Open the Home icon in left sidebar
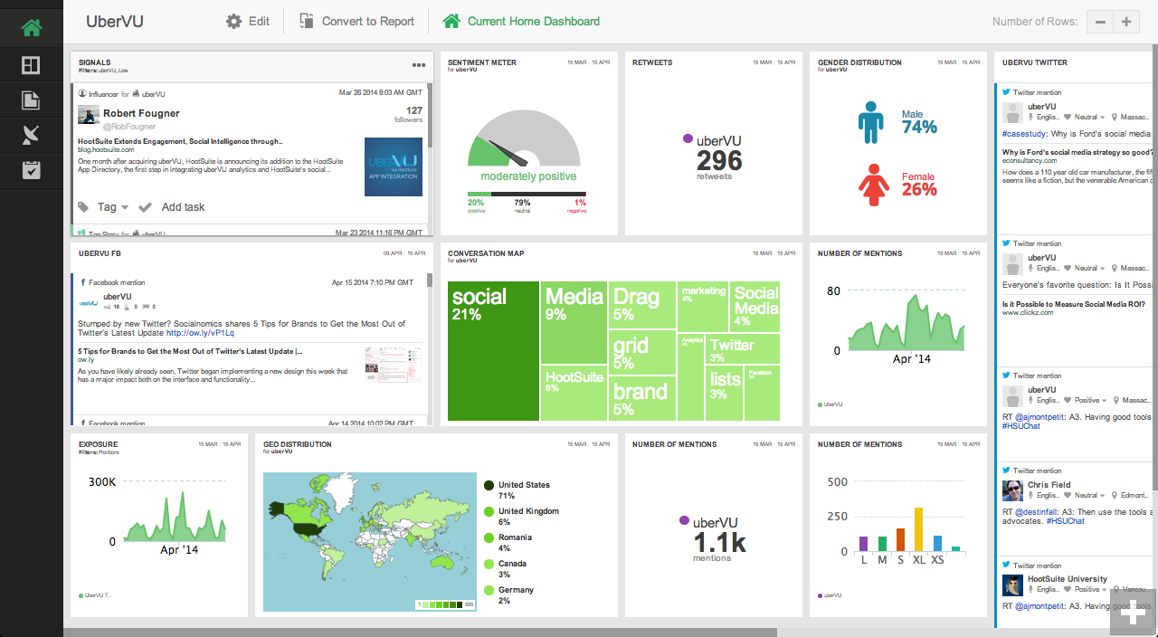 tap(32, 28)
